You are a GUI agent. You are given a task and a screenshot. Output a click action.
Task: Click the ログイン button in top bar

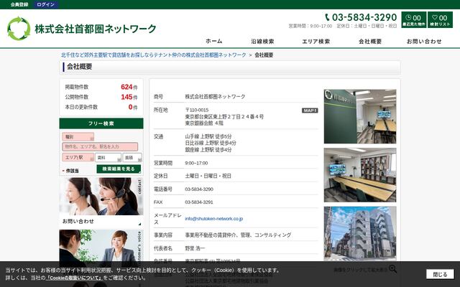(x=46, y=4)
